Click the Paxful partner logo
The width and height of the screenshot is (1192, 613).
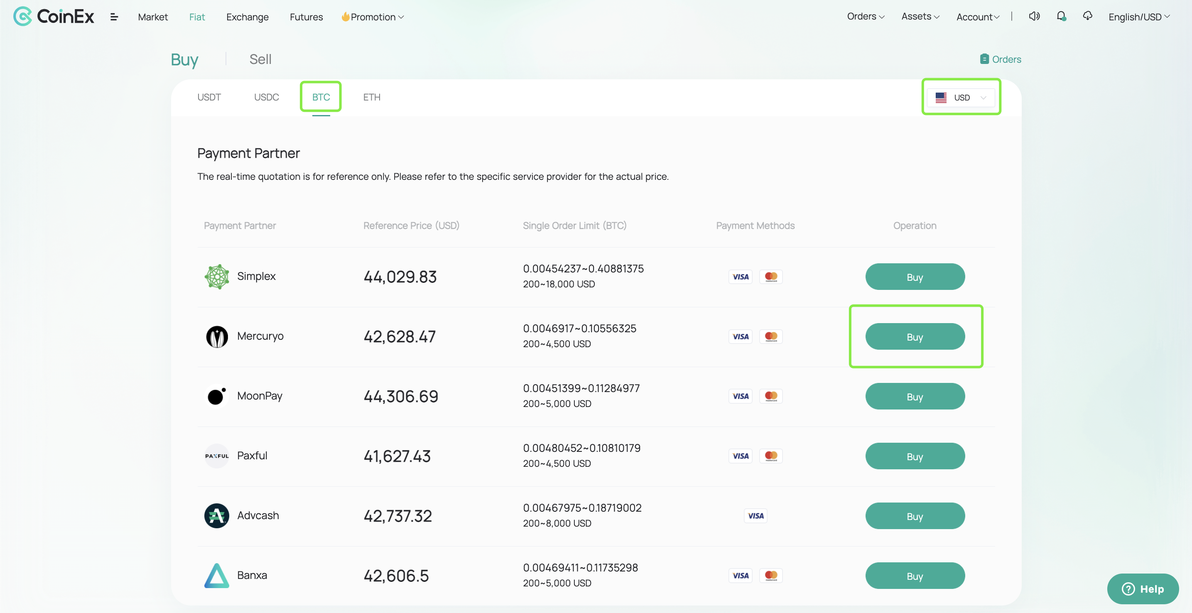216,456
